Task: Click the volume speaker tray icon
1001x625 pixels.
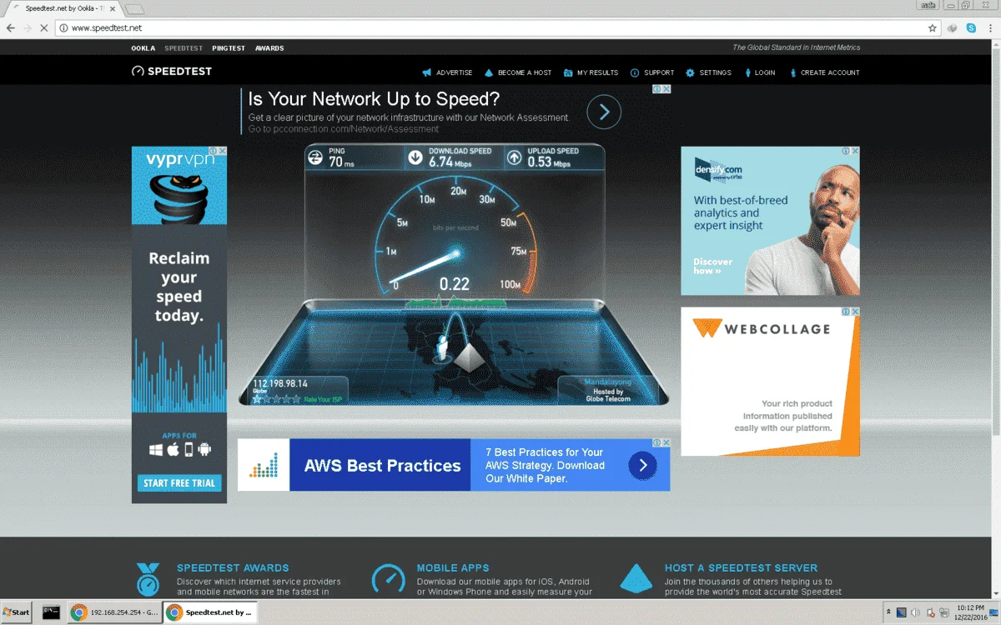Action: pos(915,612)
